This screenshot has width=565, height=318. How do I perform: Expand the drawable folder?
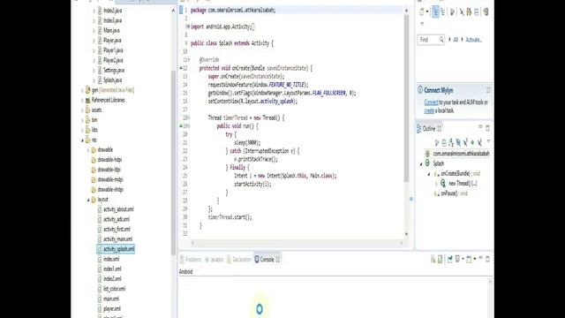(88, 149)
